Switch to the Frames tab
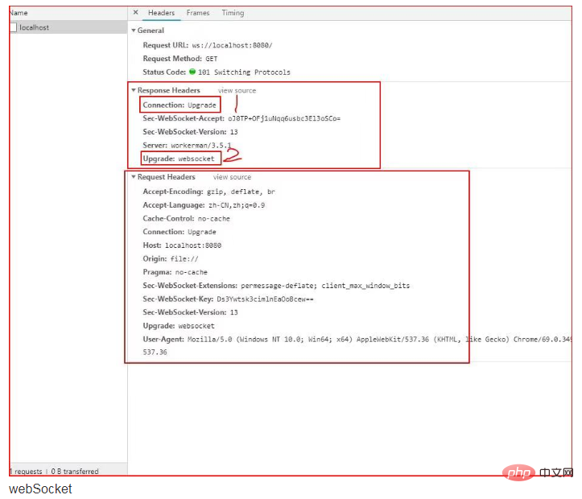The image size is (582, 499). click(197, 13)
